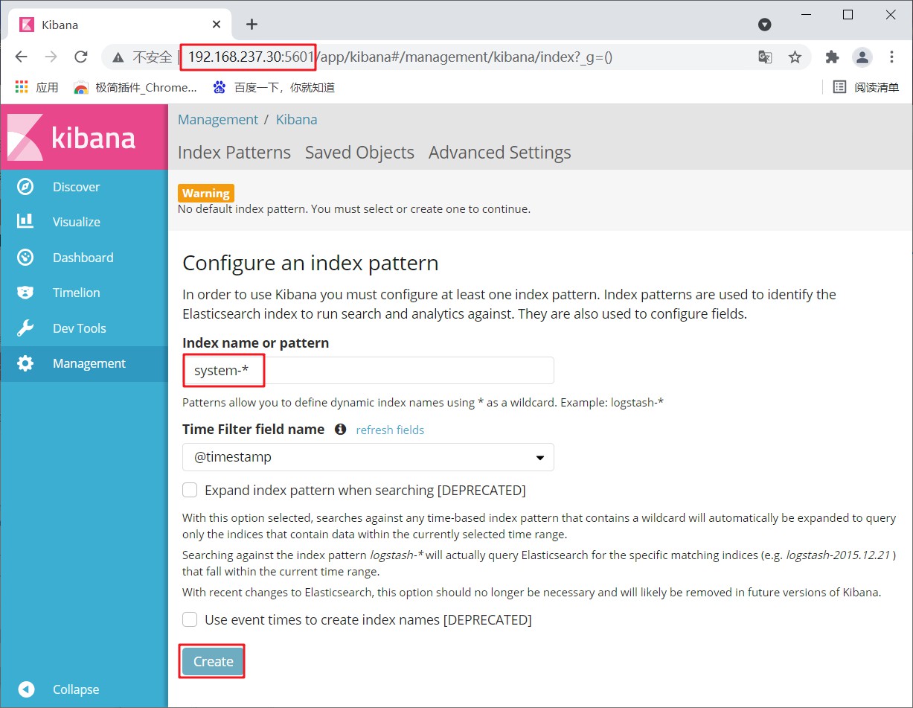Select the Dashboard menu label
Screen dimensions: 913x708
83,258
